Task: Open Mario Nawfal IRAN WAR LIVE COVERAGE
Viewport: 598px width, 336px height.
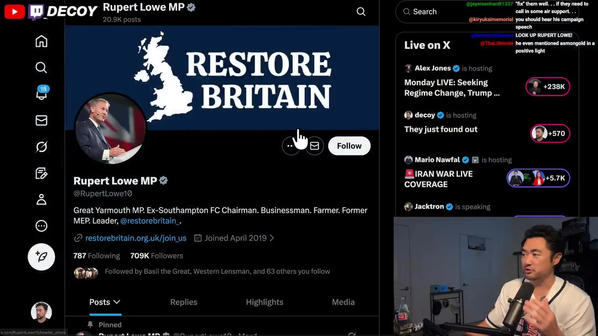Action: click(x=438, y=179)
